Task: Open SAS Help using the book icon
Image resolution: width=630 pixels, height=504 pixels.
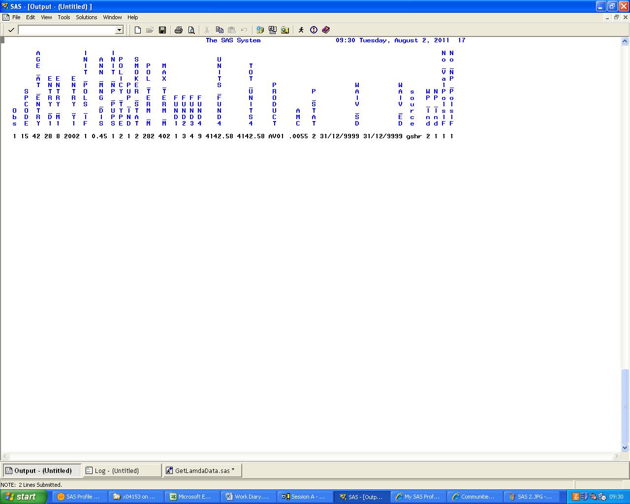Action: 325,30
